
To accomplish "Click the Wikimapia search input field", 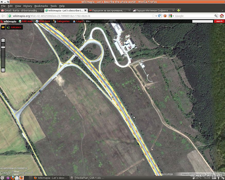I will click(203, 21).
